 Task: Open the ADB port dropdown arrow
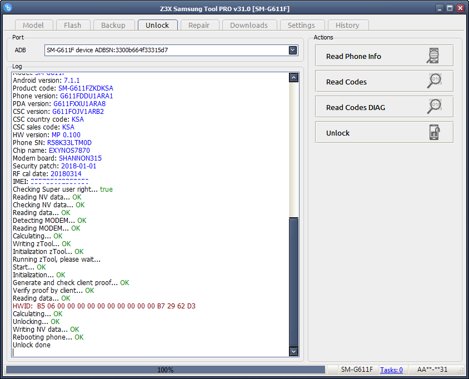tap(293, 51)
